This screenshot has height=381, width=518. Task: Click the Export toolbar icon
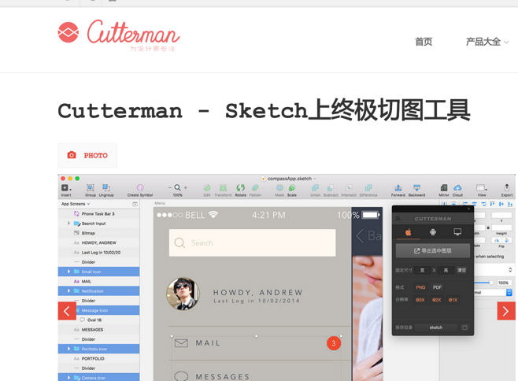[507, 187]
